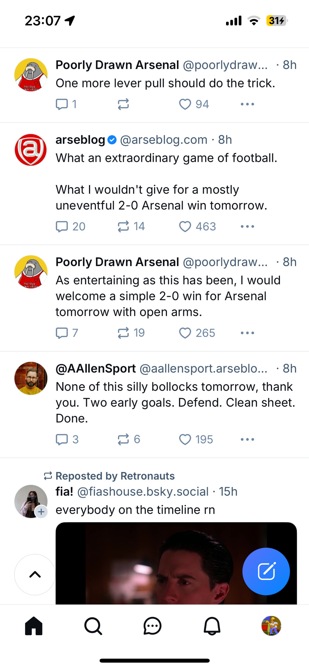Screen dimensions: 309x669
Task: Open the Chat messages tab
Action: point(152,626)
